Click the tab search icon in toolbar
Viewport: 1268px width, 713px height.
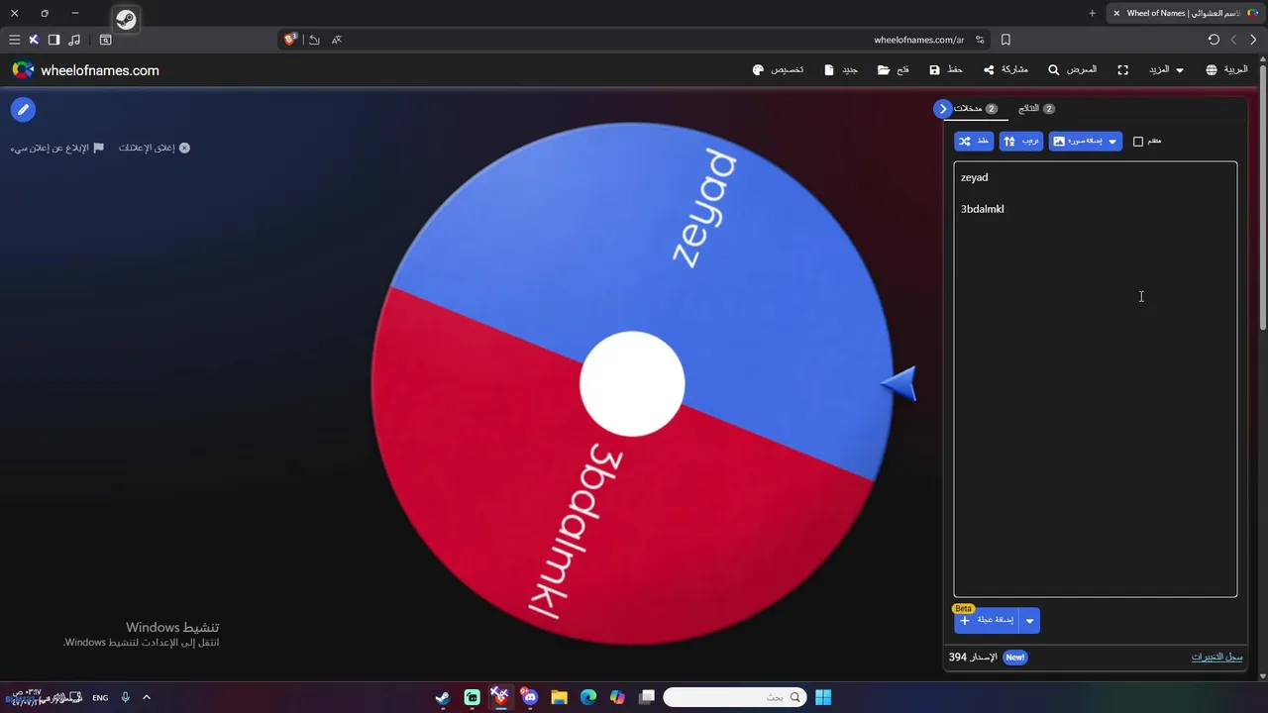[106, 40]
